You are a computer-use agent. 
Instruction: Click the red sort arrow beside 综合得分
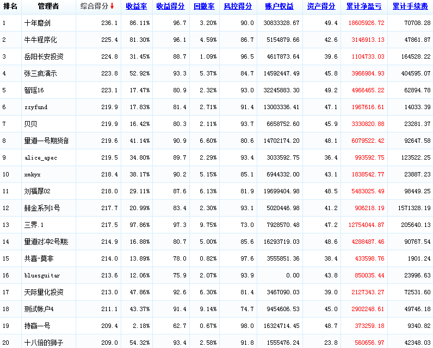(x=112, y=7)
